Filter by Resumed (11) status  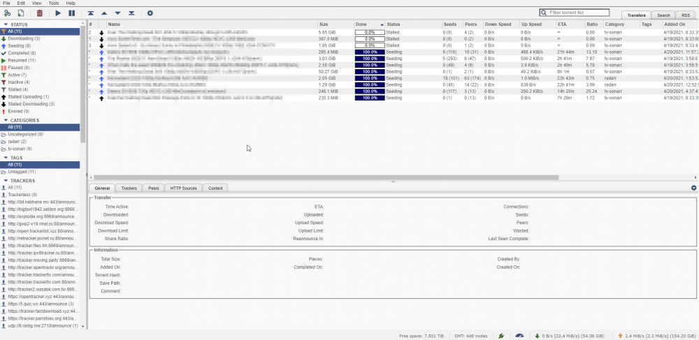22,60
